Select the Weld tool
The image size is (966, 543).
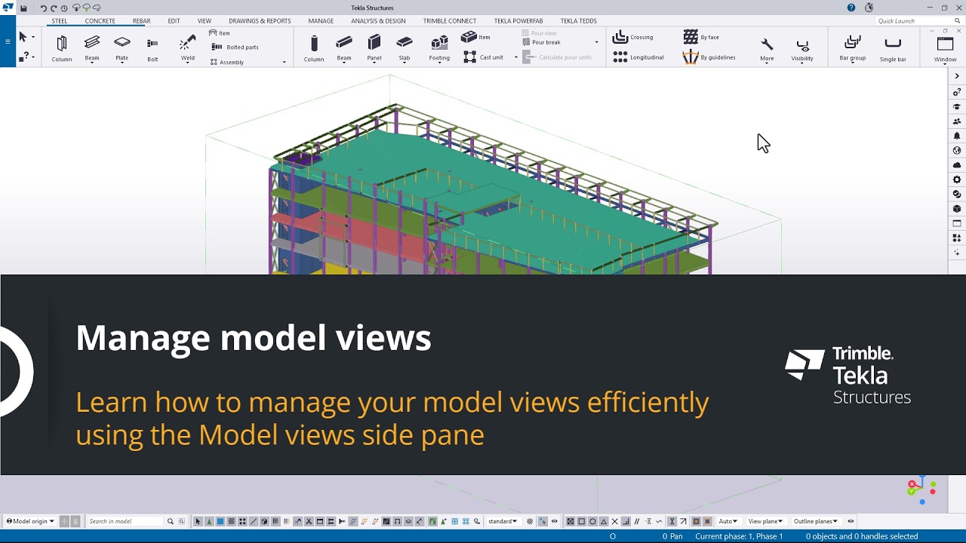pos(188,48)
